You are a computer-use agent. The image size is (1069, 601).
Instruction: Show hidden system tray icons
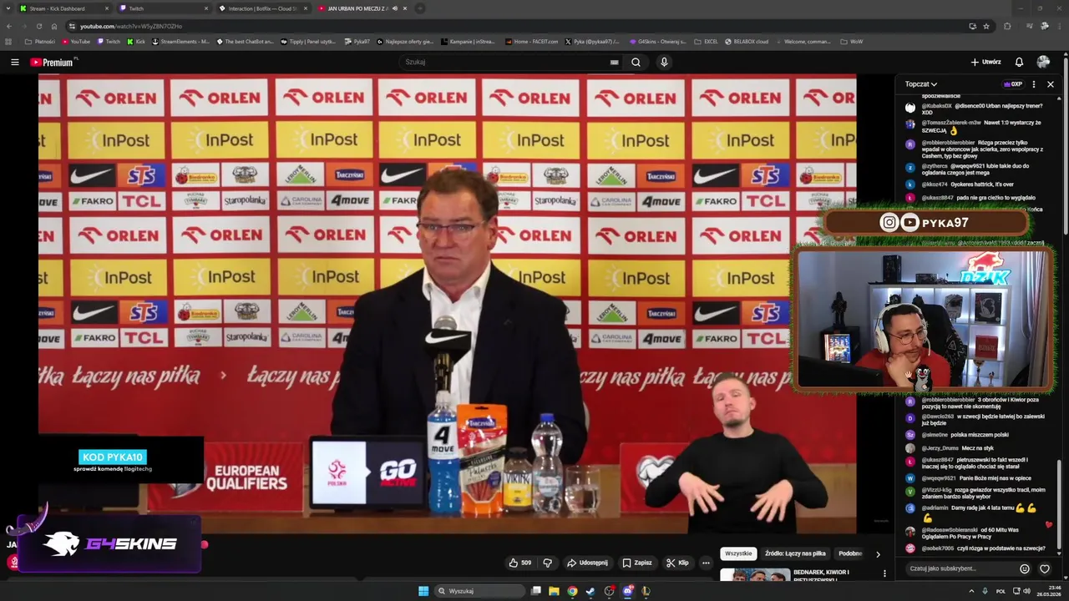point(971,591)
